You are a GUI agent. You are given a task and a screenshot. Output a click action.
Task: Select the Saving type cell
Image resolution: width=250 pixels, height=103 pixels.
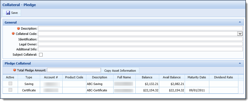(29, 84)
